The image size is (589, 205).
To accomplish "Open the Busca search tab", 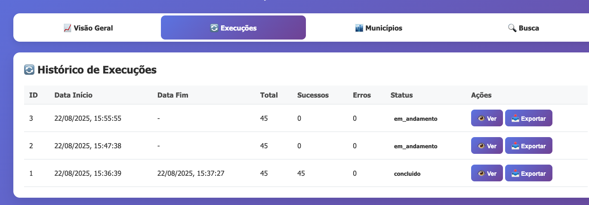I will click(523, 28).
